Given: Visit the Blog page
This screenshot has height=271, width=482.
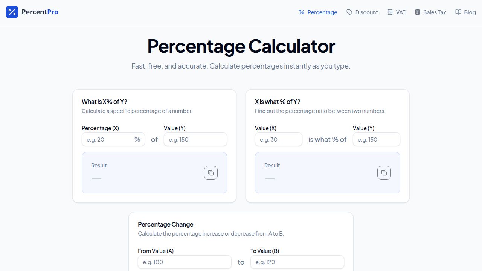Looking at the screenshot, I should [465, 12].
